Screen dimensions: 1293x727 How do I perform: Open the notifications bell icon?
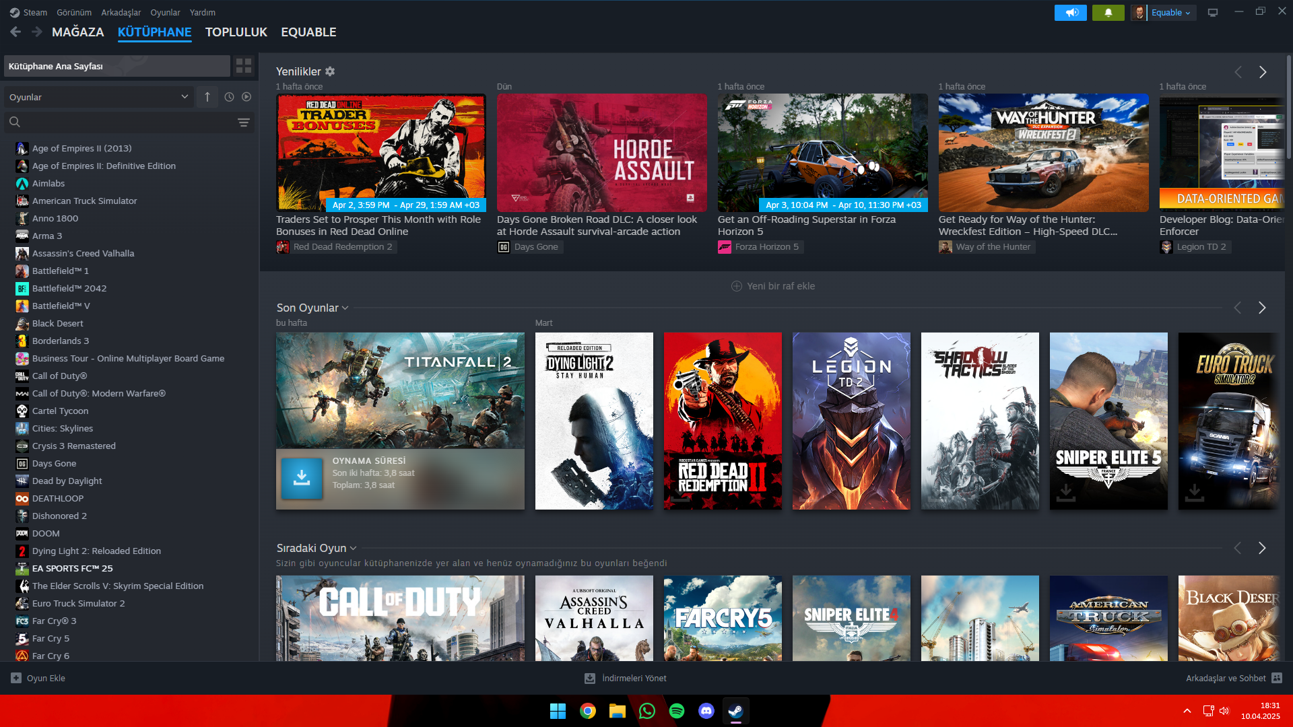pyautogui.click(x=1108, y=13)
